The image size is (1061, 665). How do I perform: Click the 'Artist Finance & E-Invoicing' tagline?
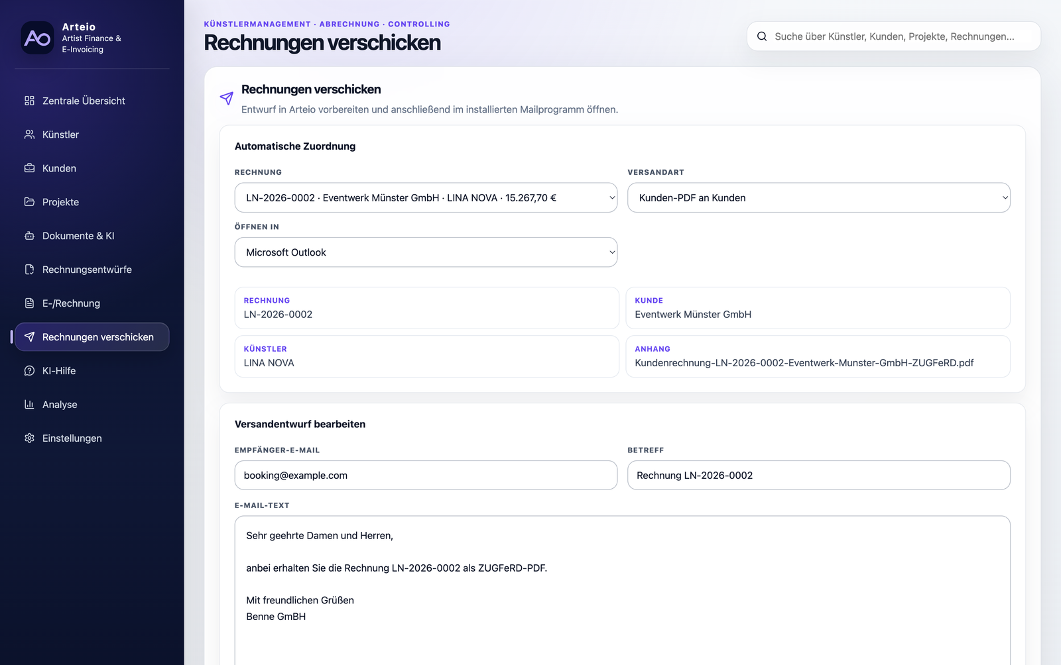pos(92,44)
